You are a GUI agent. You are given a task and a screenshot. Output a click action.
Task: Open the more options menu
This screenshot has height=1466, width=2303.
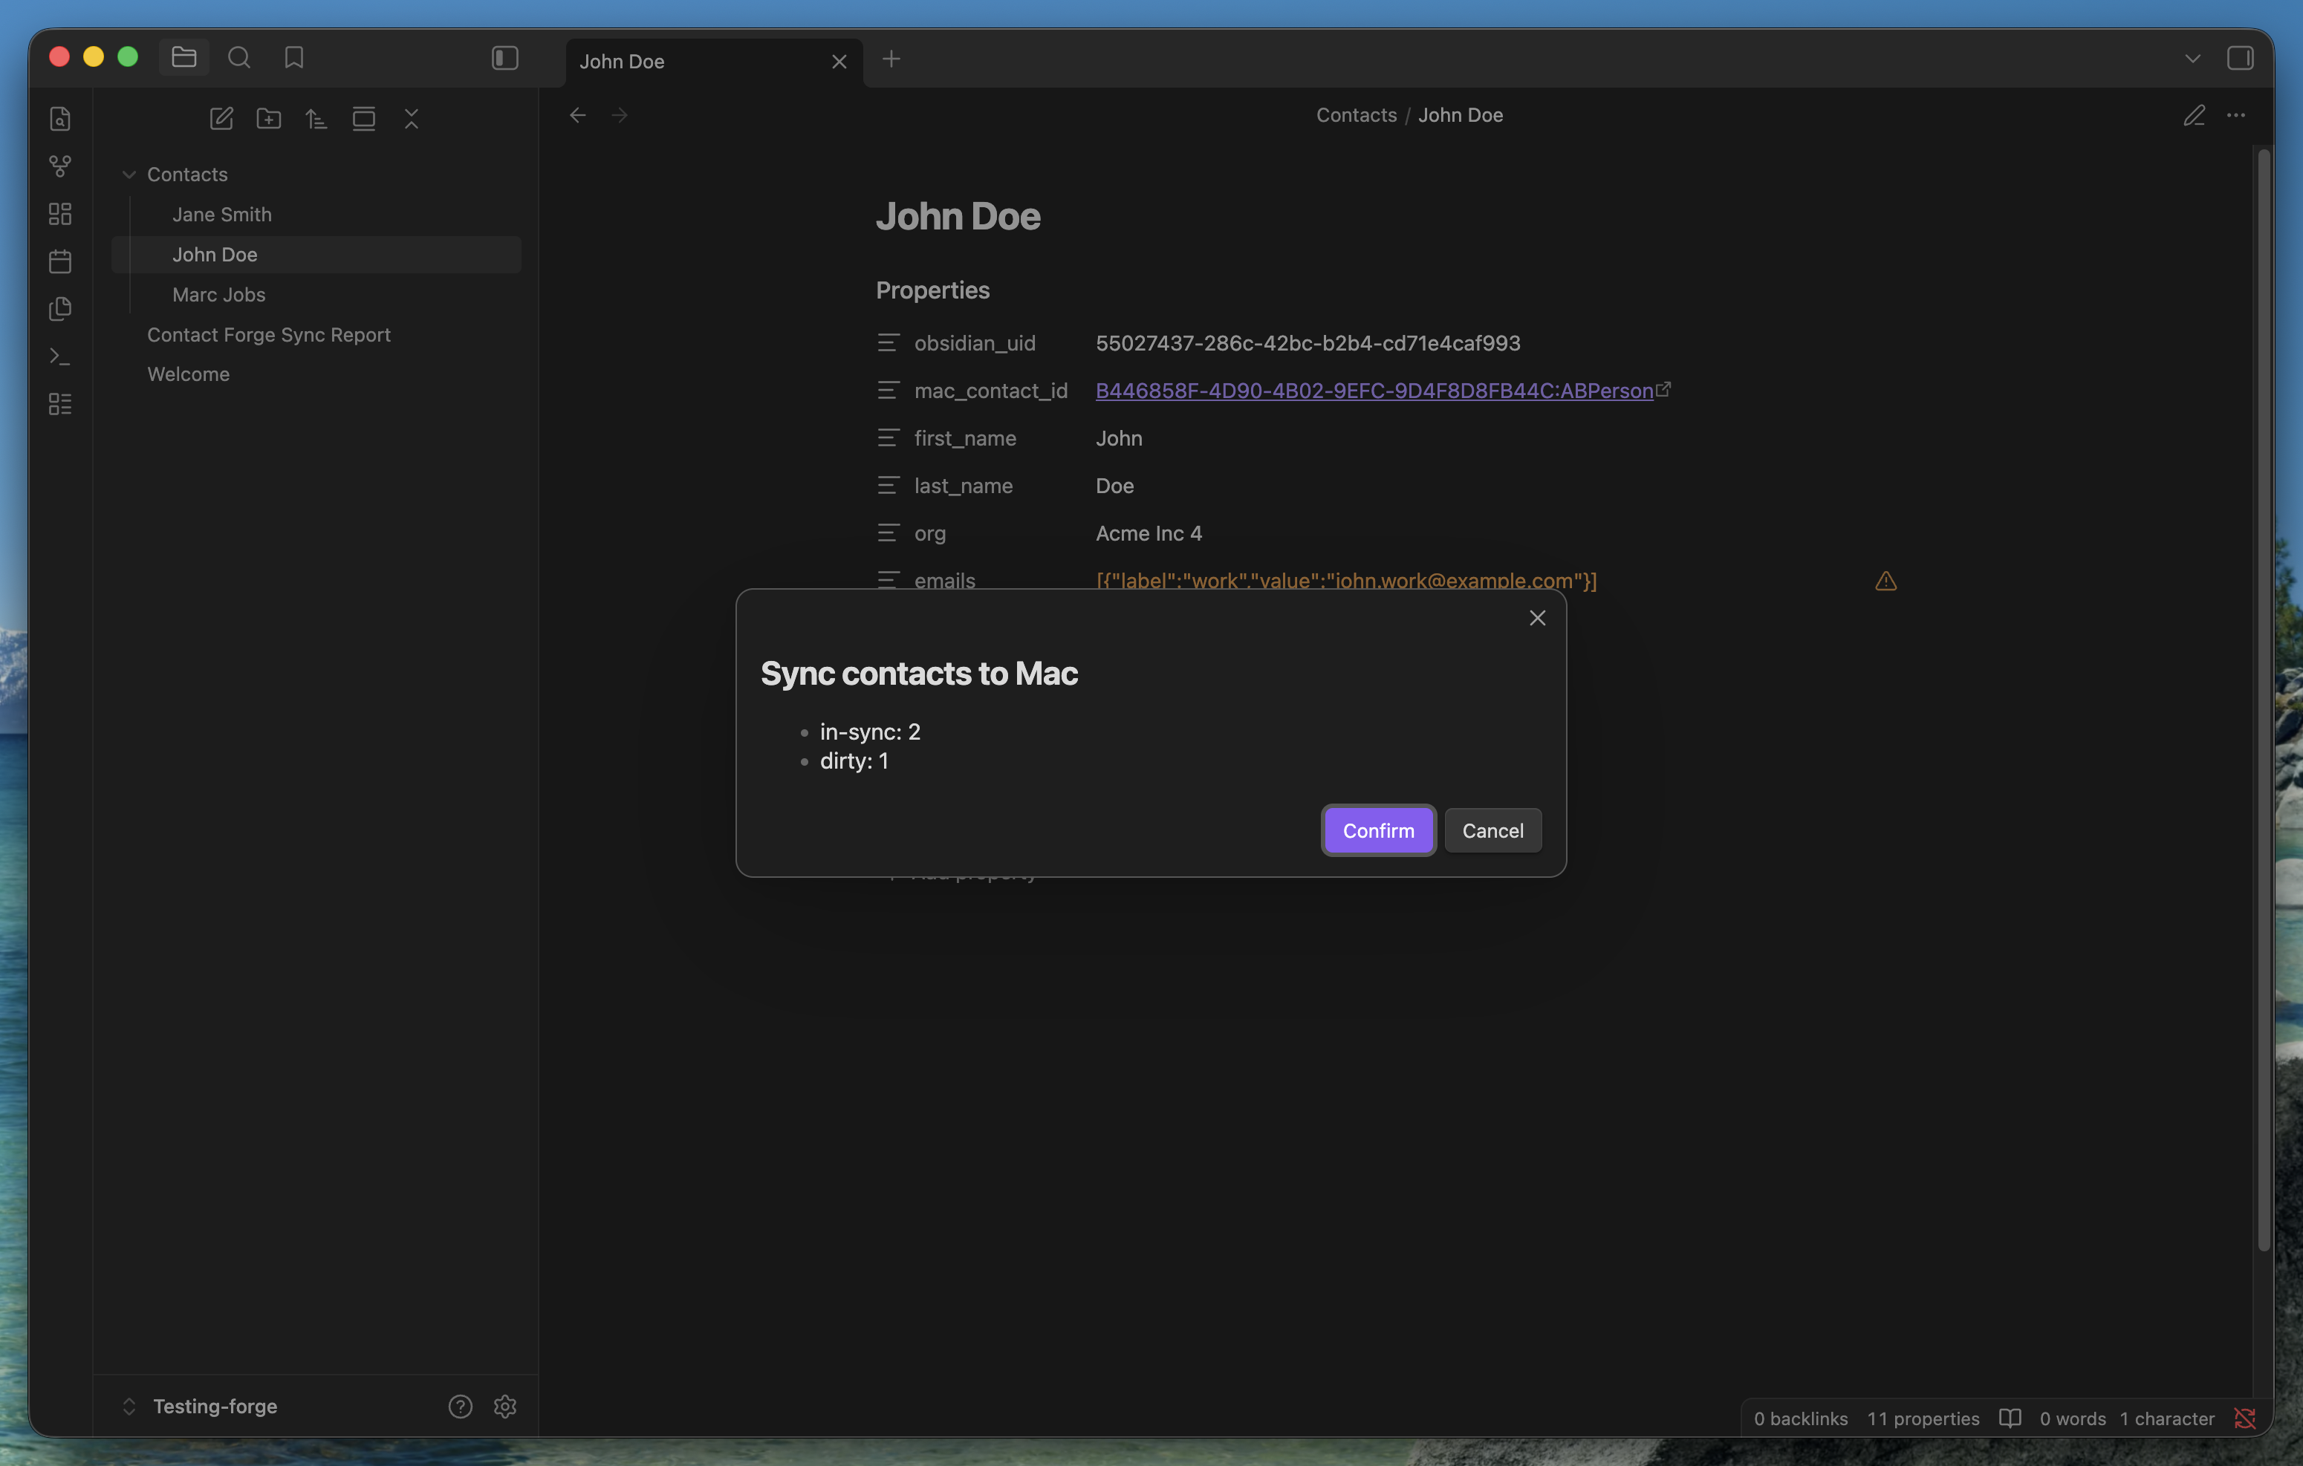coord(2236,115)
